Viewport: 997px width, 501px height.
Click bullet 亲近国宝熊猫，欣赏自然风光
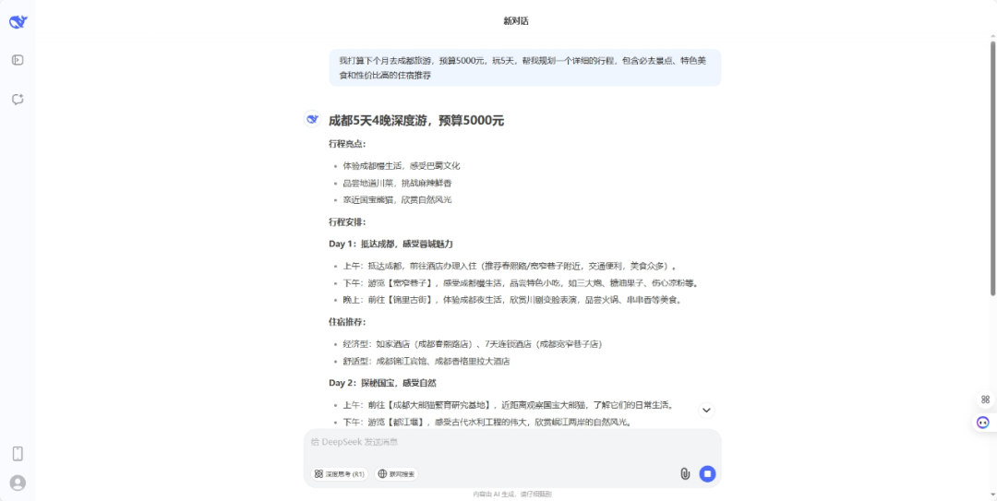tap(397, 199)
